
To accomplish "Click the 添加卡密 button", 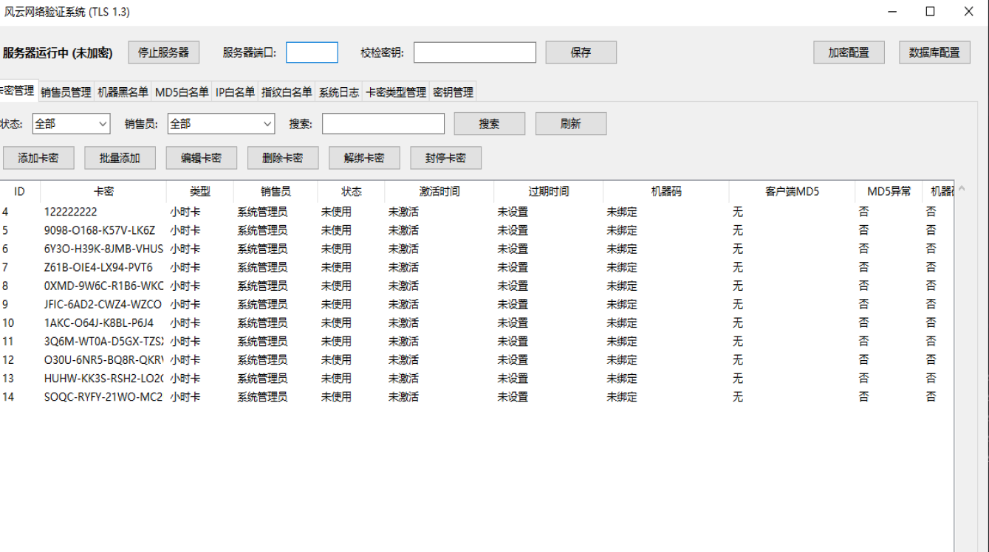I will tap(38, 158).
